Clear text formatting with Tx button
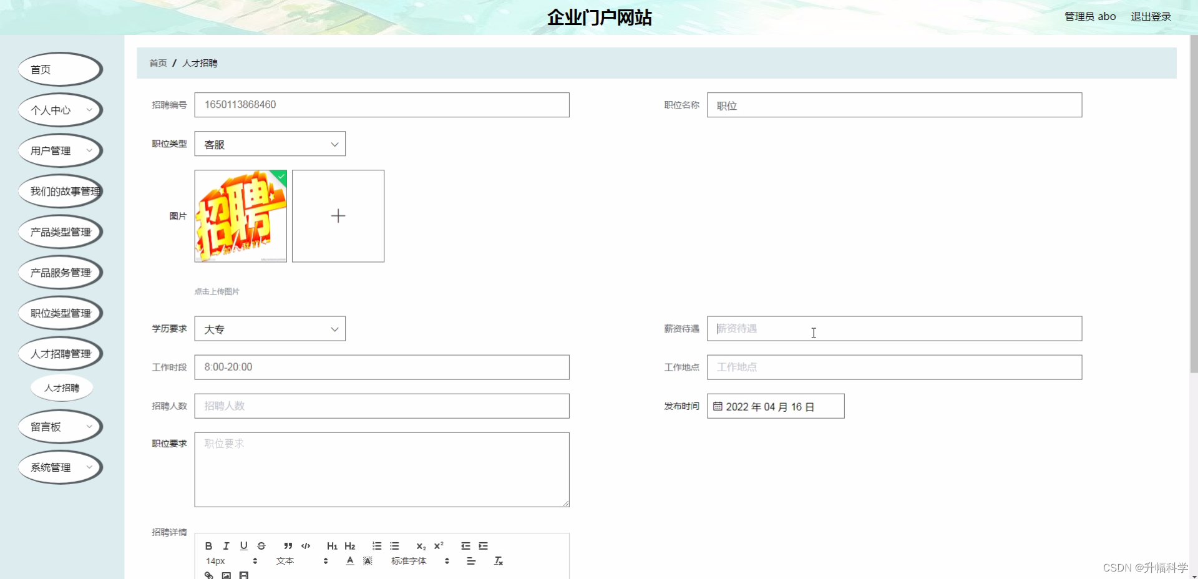 (x=499, y=560)
